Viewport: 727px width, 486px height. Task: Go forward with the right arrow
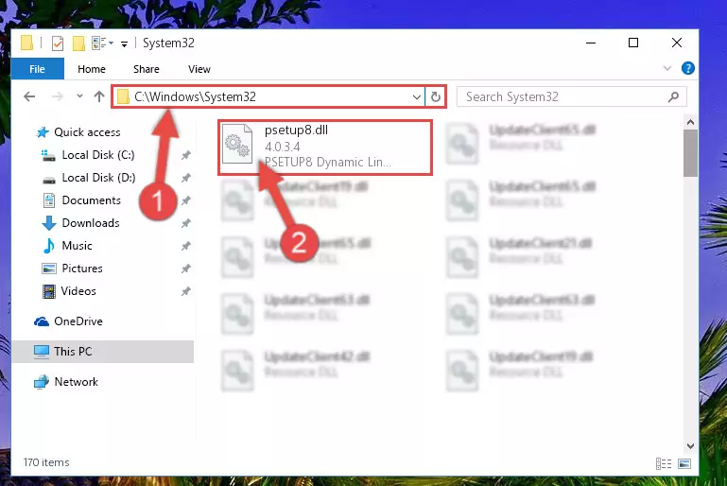pos(57,96)
